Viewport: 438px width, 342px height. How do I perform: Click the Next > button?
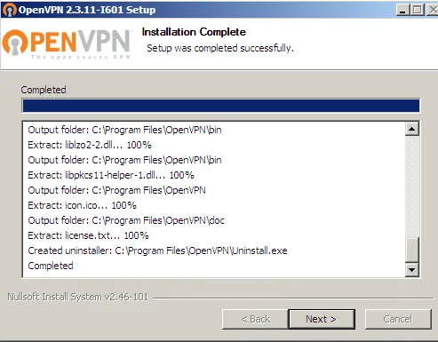click(322, 319)
